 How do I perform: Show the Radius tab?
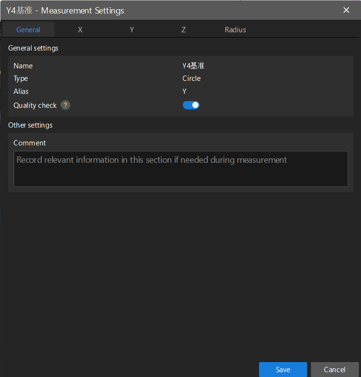pyautogui.click(x=235, y=30)
